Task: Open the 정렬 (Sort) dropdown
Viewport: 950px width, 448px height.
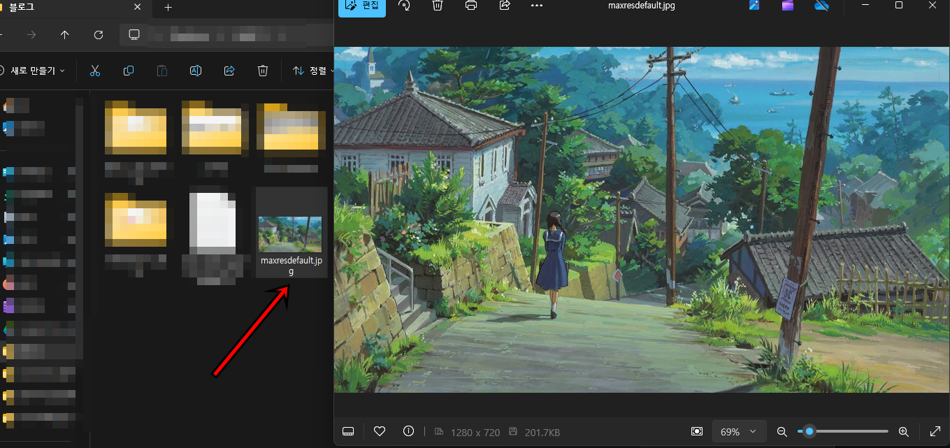Action: [x=312, y=71]
